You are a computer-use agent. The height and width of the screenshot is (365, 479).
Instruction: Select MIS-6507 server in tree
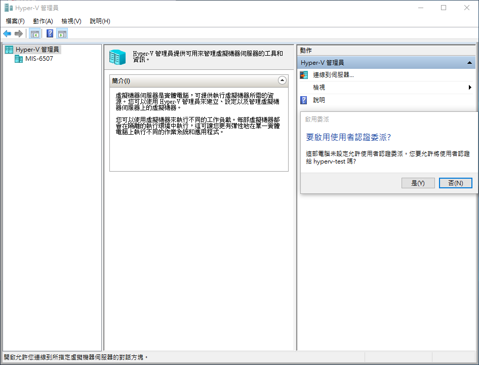(x=39, y=59)
